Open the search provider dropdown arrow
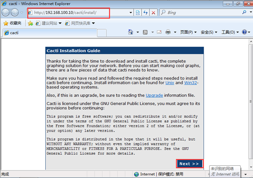The height and width of the screenshot is (178, 253). 251,12
